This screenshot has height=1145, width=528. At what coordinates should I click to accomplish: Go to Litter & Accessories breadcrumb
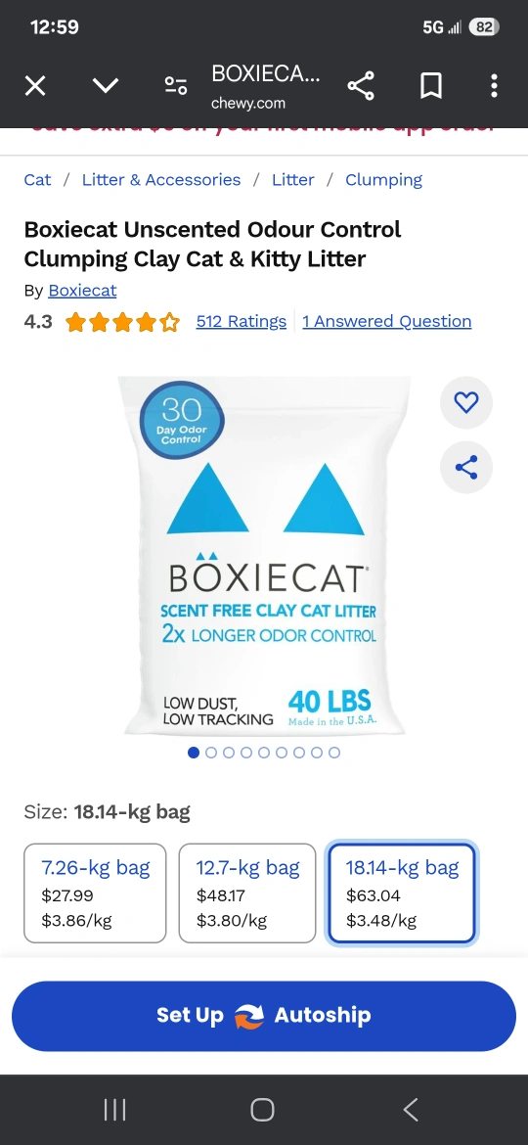click(x=161, y=180)
